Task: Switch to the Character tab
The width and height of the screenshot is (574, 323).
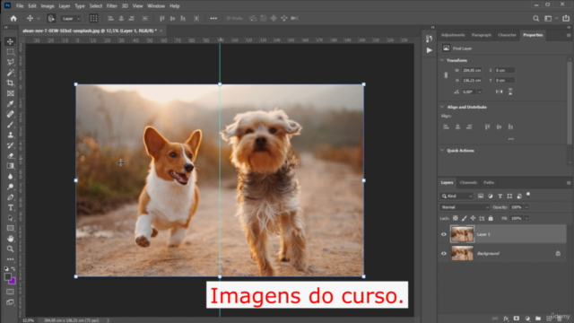Action: 507,35
